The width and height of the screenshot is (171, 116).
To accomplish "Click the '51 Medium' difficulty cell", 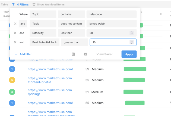I will tap(94, 92).
